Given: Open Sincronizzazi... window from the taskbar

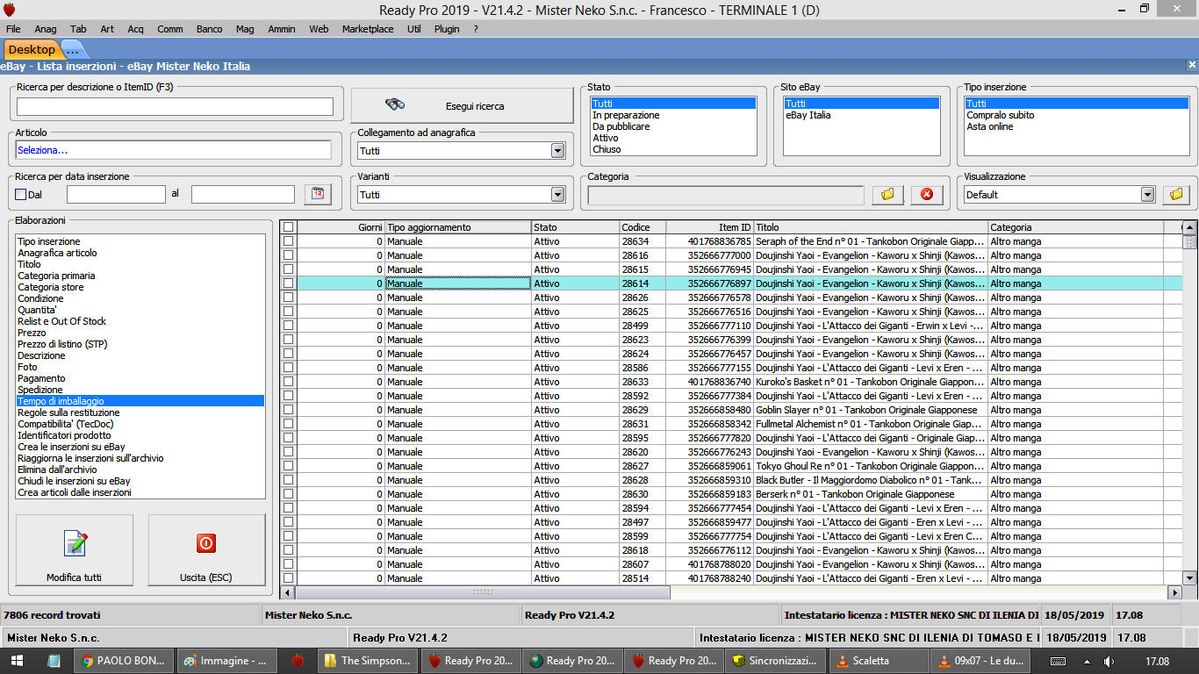Looking at the screenshot, I should tap(778, 661).
